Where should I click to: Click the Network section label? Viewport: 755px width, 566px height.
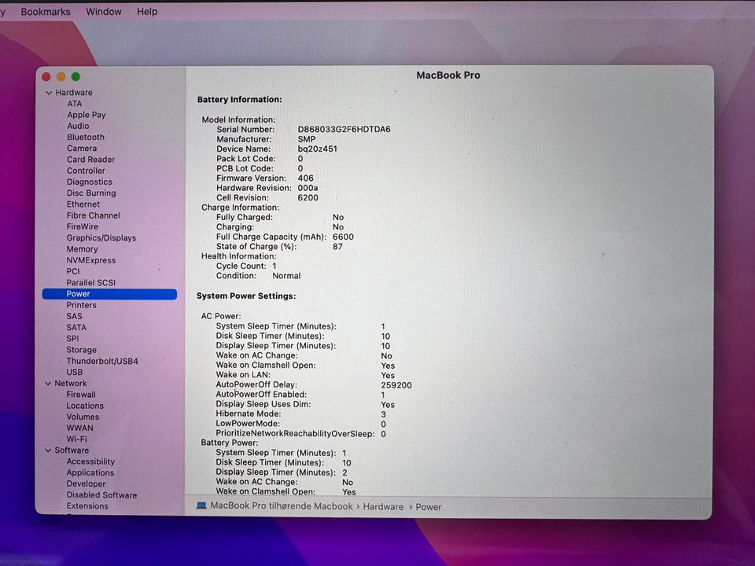pos(71,384)
